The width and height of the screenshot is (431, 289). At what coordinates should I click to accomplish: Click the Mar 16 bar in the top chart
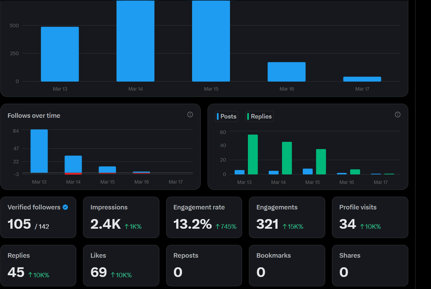(287, 72)
